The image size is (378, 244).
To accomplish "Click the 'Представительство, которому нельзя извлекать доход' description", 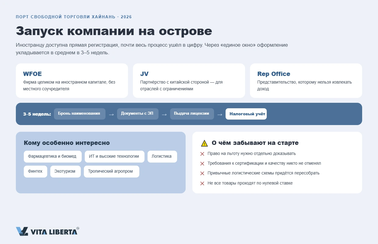I will pyautogui.click(x=305, y=86).
